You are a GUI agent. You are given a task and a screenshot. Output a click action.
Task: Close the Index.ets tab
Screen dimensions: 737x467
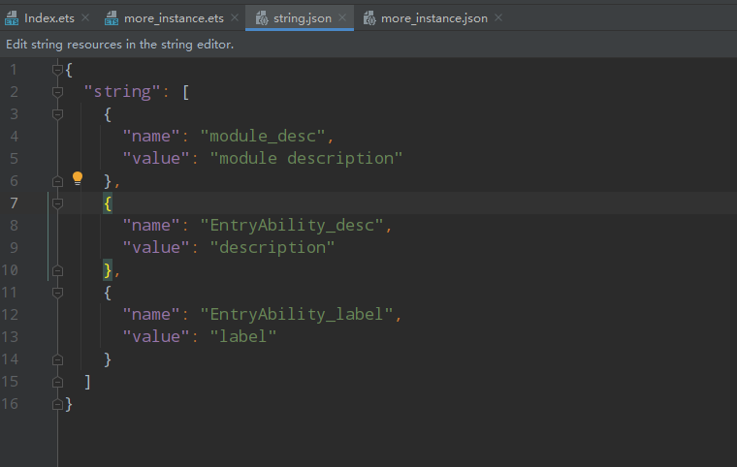(85, 17)
